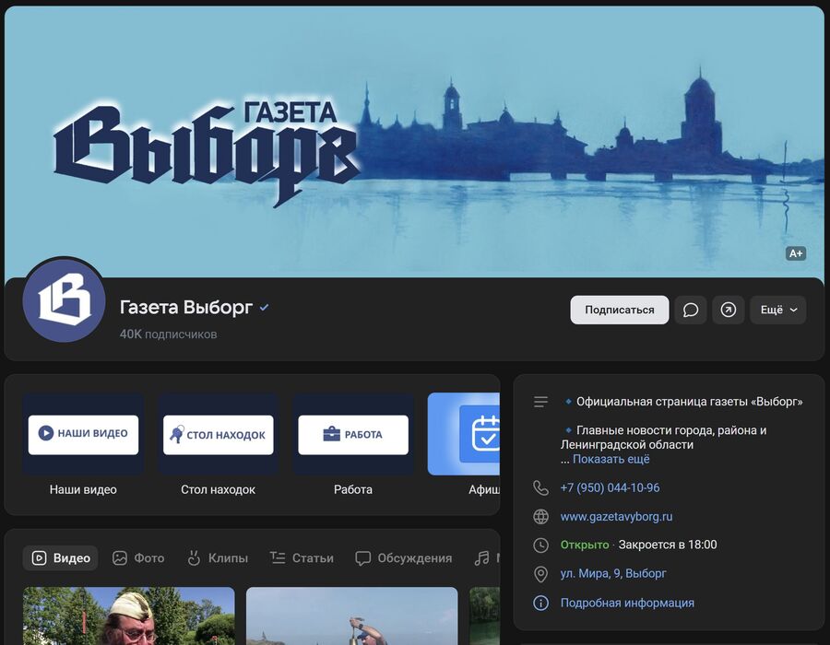Expand description with Показать ещё
The width and height of the screenshot is (830, 645).
(x=611, y=459)
